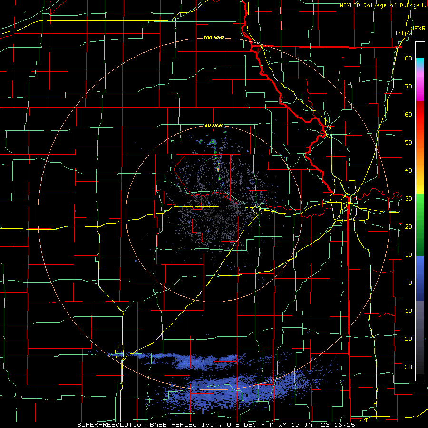Click the blue section of the reflectivity color bar
Image resolution: width=428 pixels, height=428 pixels.
pyautogui.click(x=420, y=278)
